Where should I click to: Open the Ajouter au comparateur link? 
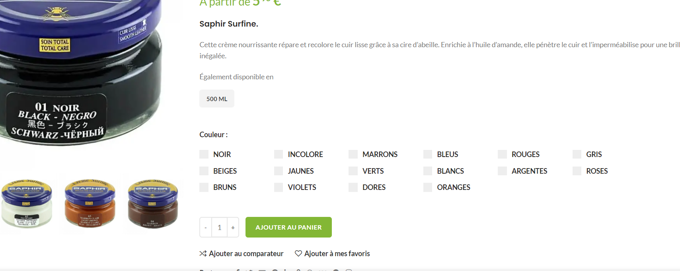(x=242, y=253)
